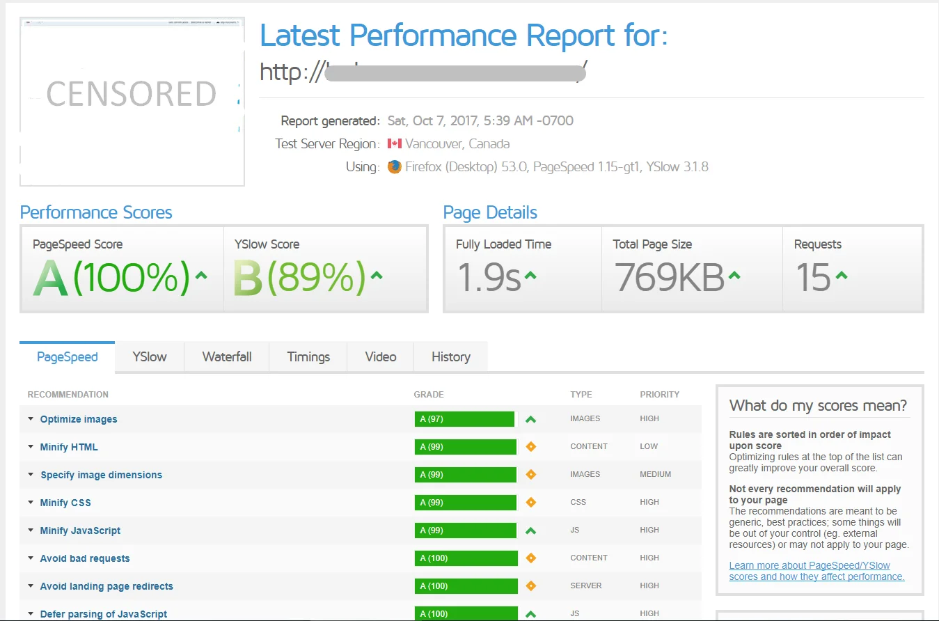Viewport: 939px width, 621px height.
Task: Open the History tab
Action: coord(450,357)
